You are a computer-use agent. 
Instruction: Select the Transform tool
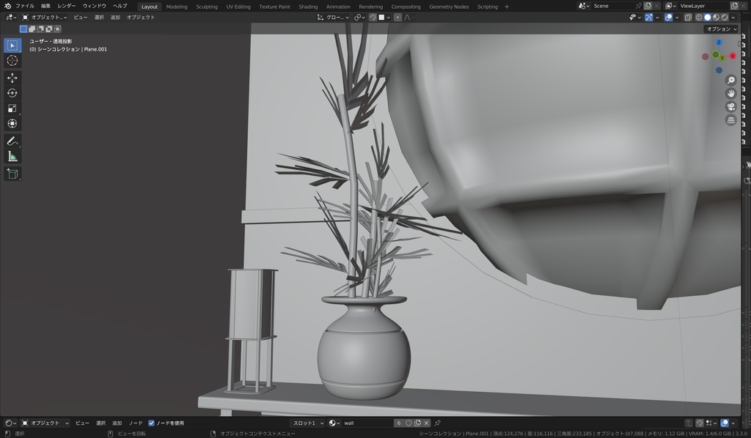pyautogui.click(x=12, y=124)
